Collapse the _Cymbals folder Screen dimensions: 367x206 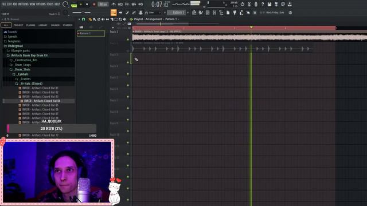pos(21,74)
